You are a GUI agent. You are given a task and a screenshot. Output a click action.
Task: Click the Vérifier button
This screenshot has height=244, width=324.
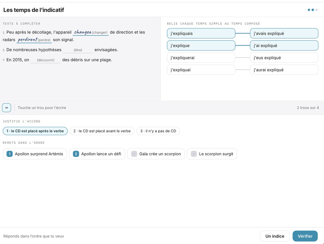click(305, 236)
